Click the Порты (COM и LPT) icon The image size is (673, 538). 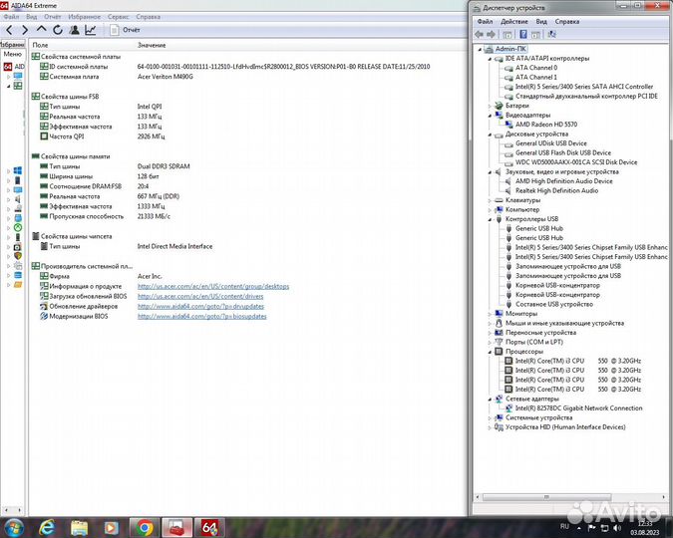click(x=499, y=342)
